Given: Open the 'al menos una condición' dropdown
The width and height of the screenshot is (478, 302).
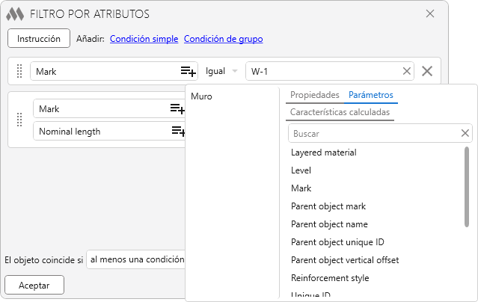Looking at the screenshot, I should pyautogui.click(x=135, y=259).
